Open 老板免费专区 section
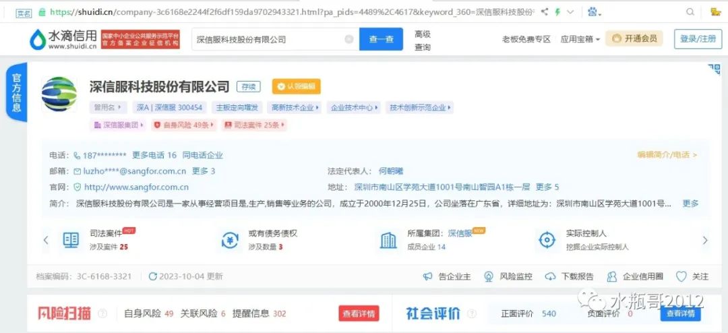The height and width of the screenshot is (333, 728). coord(526,40)
